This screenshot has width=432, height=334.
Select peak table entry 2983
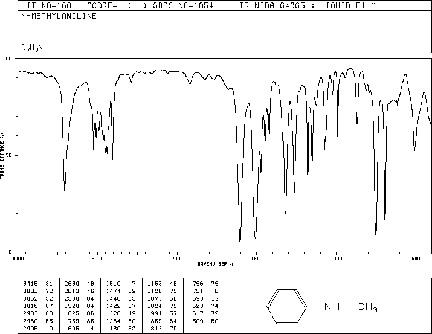pyautogui.click(x=31, y=313)
